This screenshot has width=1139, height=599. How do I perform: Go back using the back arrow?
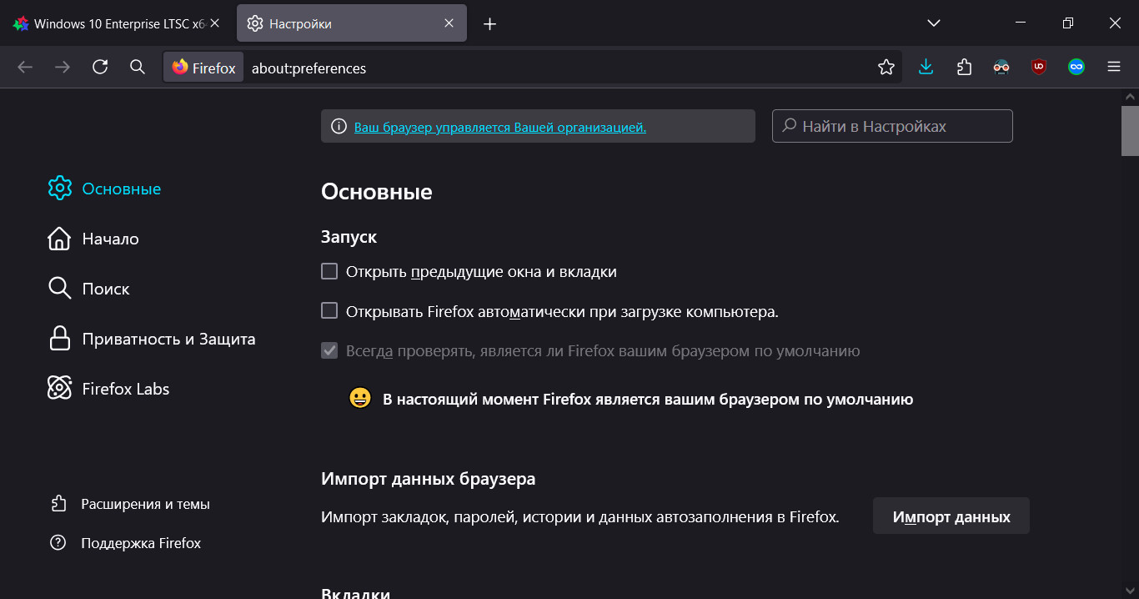[x=25, y=68]
